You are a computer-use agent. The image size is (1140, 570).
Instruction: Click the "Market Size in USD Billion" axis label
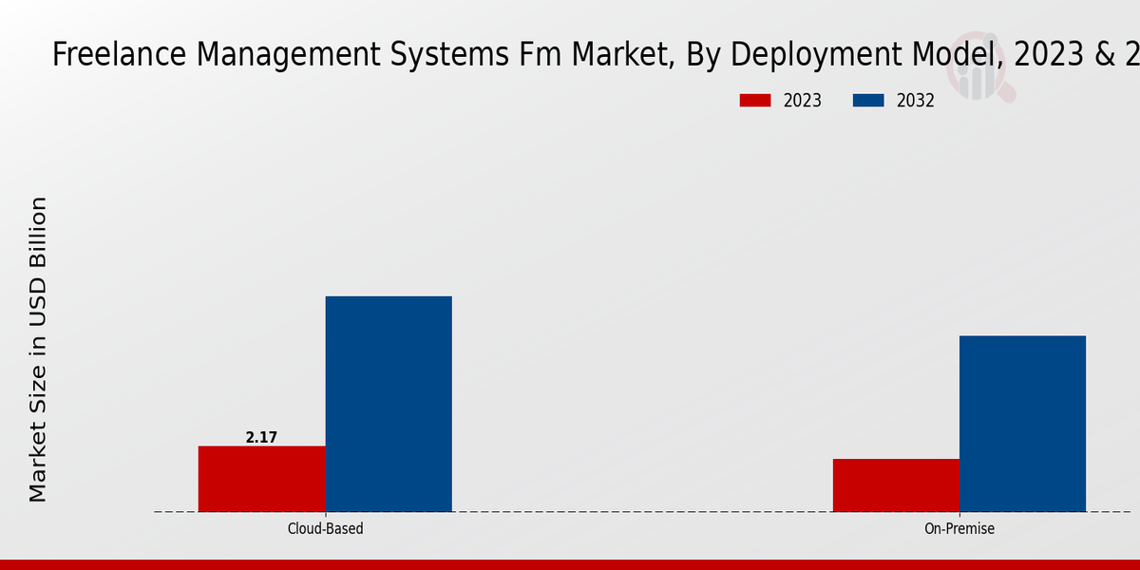38,349
